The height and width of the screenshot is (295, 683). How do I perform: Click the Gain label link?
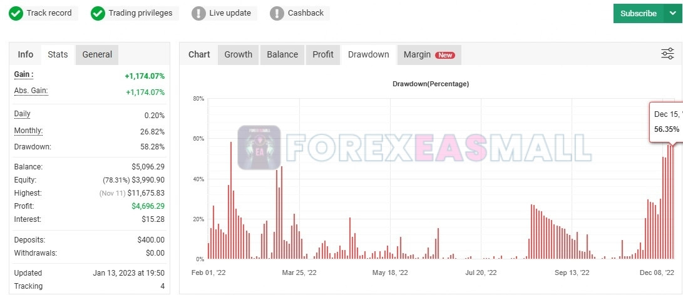(24, 74)
